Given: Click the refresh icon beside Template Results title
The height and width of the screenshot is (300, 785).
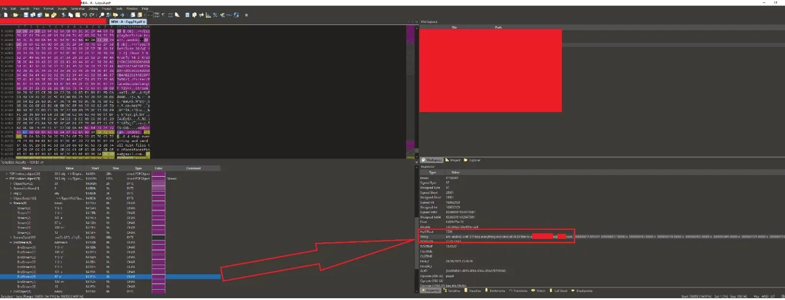Looking at the screenshot, I should (x=42, y=162).
